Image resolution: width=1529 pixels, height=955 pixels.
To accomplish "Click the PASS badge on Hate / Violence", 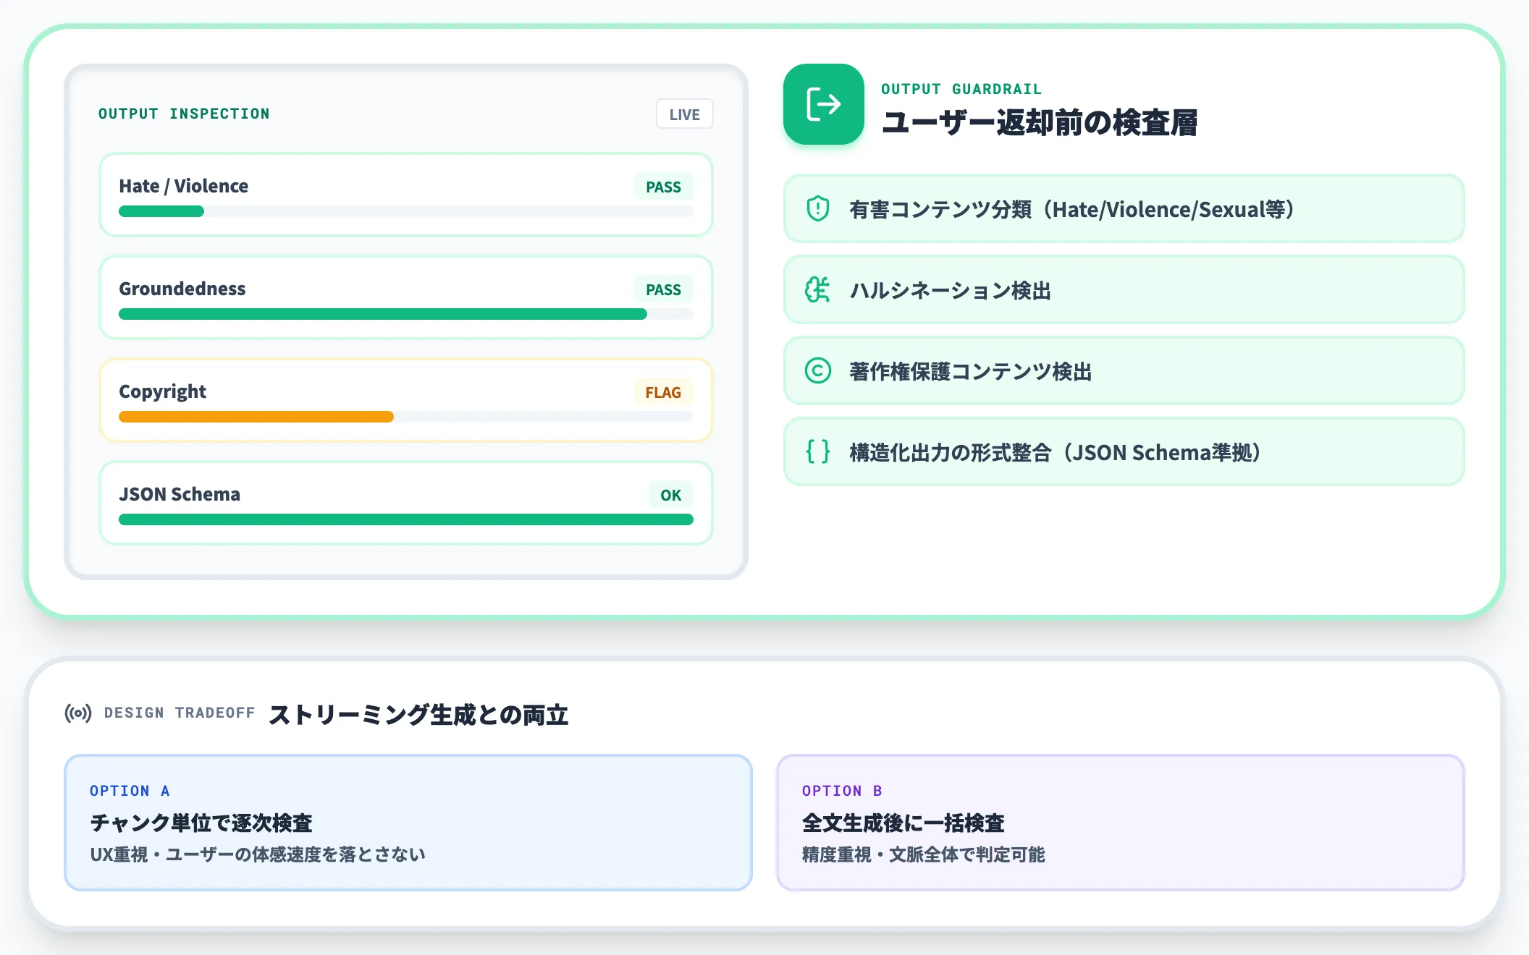I will [663, 187].
